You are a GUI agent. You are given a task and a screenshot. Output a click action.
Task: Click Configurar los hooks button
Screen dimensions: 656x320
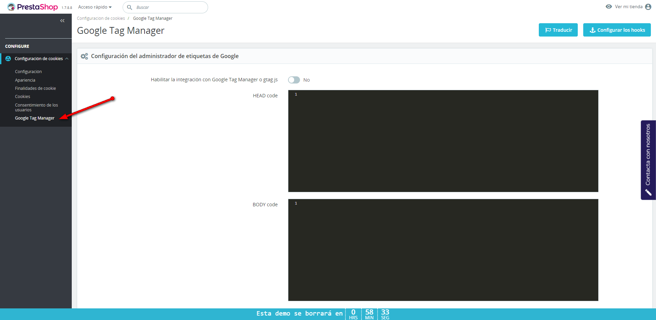click(x=617, y=30)
